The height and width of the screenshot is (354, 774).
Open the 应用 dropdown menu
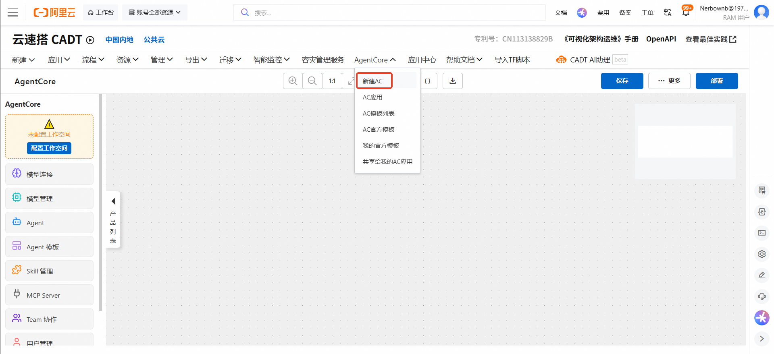(x=59, y=60)
